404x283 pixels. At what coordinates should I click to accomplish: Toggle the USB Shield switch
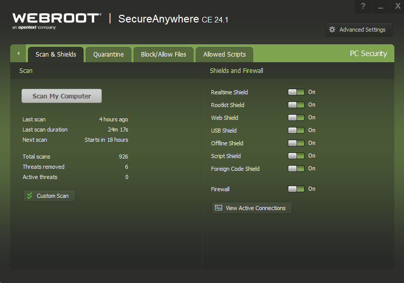(x=296, y=131)
